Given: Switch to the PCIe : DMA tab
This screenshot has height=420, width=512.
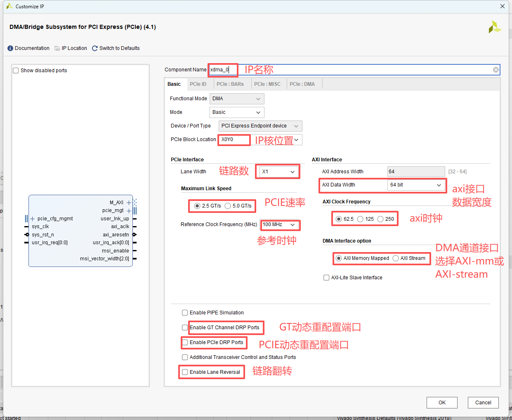Looking at the screenshot, I should click(x=302, y=84).
